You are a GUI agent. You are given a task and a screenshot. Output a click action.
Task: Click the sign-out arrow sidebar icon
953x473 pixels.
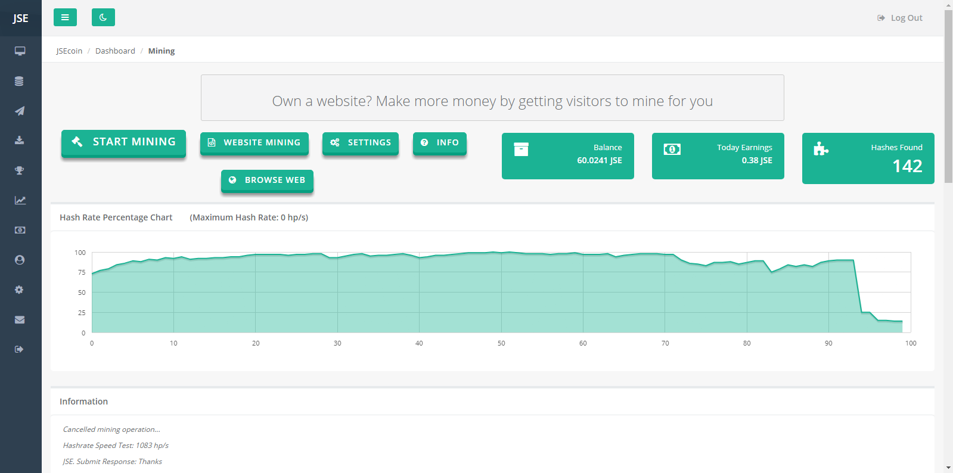tap(20, 349)
